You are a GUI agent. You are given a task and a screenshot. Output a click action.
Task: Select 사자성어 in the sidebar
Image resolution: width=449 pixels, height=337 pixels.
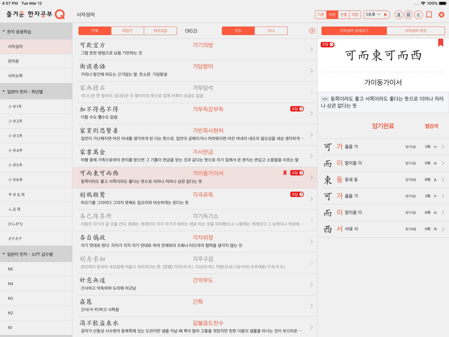[x=36, y=46]
